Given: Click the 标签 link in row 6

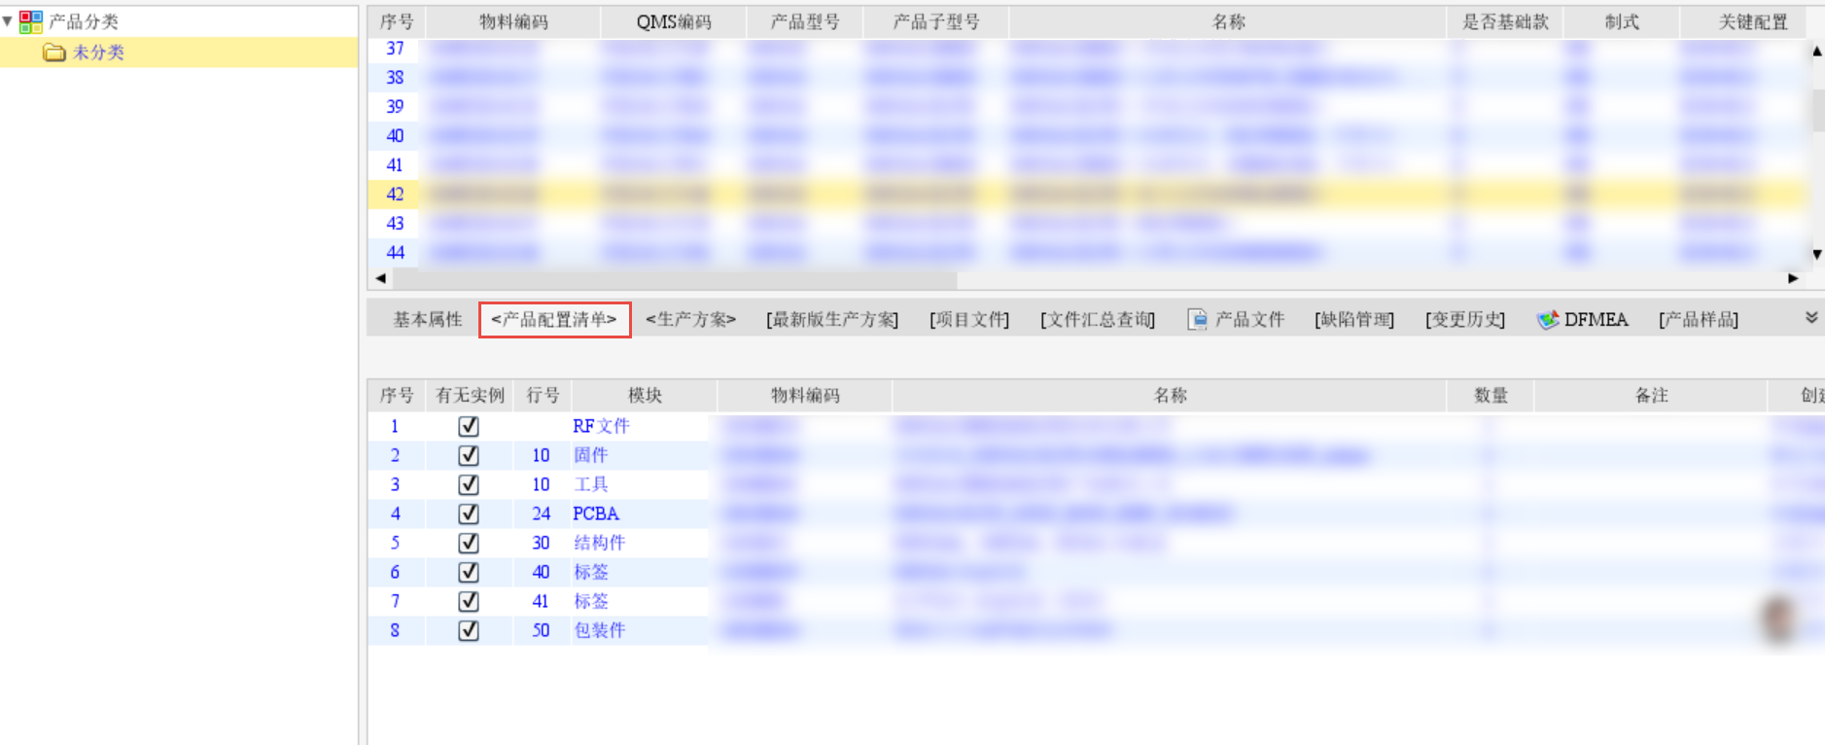Looking at the screenshot, I should (x=591, y=572).
